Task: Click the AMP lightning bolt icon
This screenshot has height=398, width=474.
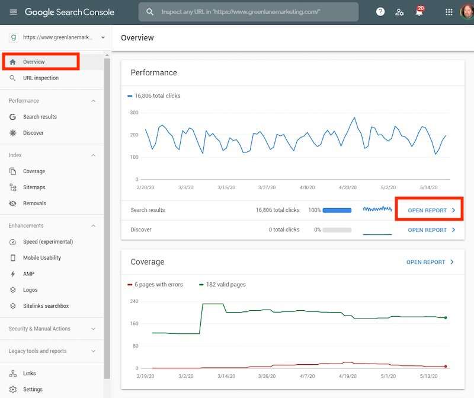Action: [x=12, y=274]
